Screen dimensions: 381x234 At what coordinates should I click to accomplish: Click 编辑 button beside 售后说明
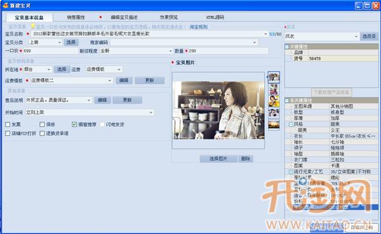coord(102,100)
